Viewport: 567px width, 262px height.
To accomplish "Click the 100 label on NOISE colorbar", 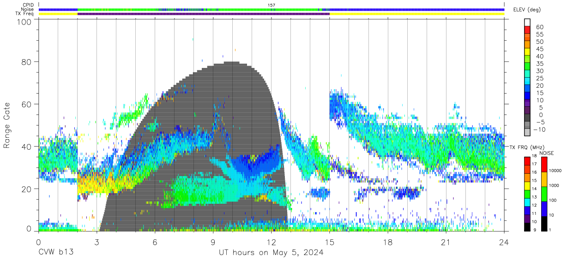I will tap(552, 201).
